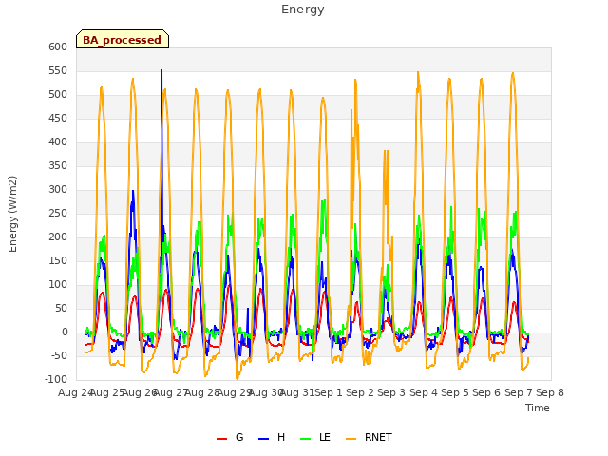
Task: Click the -50 y-axis tick value
Action: click(58, 355)
